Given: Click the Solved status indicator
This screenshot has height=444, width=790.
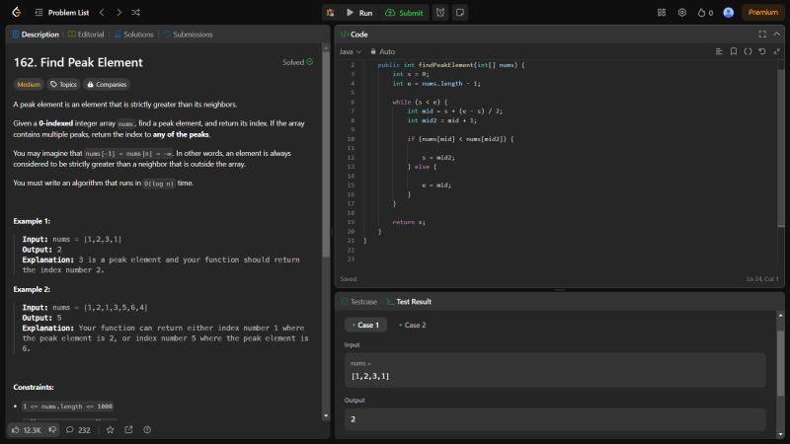Looking at the screenshot, I should [x=297, y=62].
